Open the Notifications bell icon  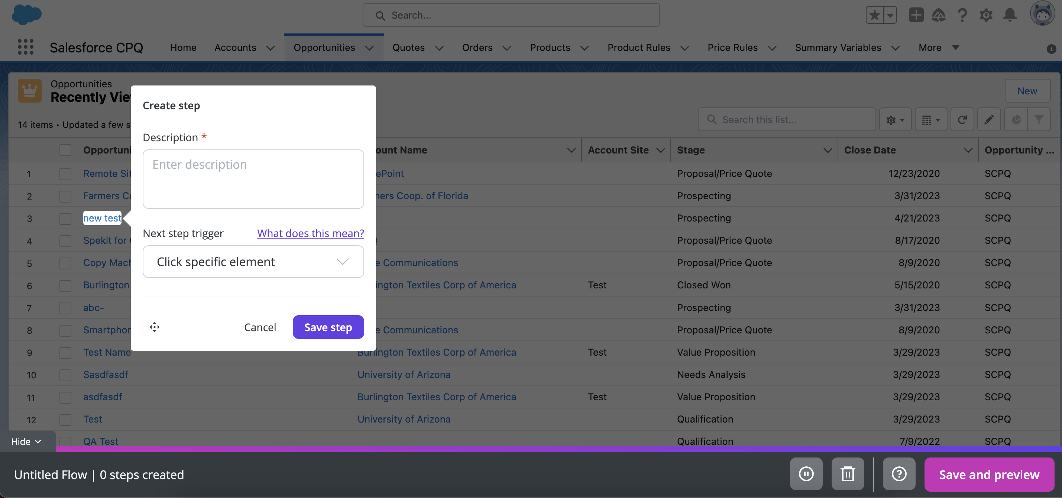tap(1010, 15)
